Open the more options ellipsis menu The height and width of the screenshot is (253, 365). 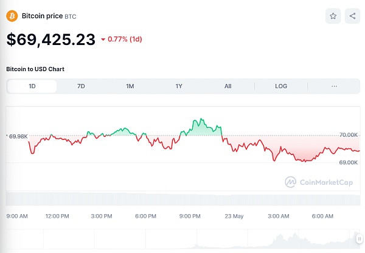tap(334, 86)
